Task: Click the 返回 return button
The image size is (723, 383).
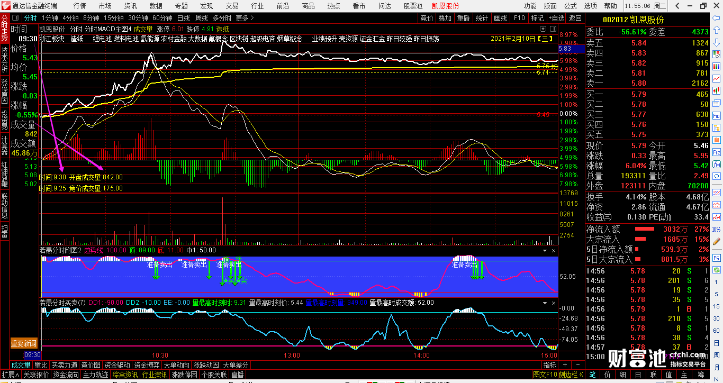Action: point(575,18)
